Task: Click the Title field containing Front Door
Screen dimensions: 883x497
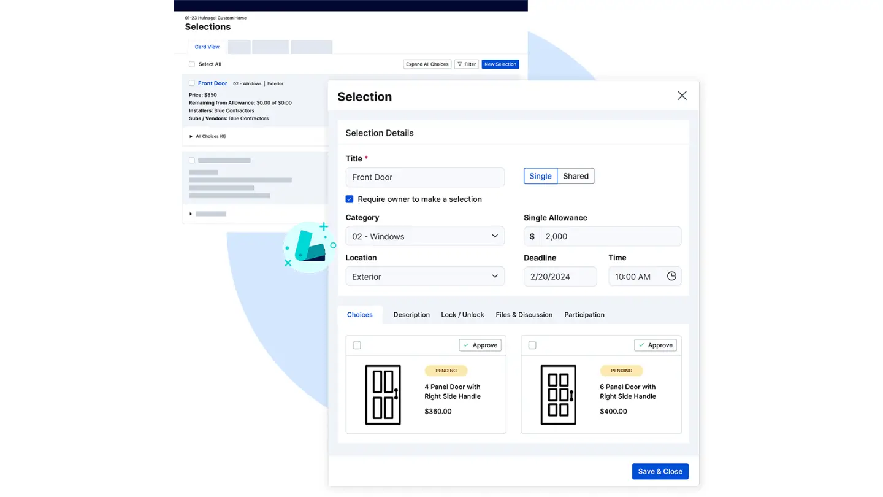Action: pyautogui.click(x=425, y=177)
